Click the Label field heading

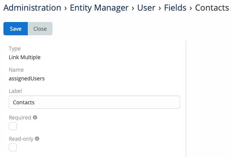click(15, 91)
